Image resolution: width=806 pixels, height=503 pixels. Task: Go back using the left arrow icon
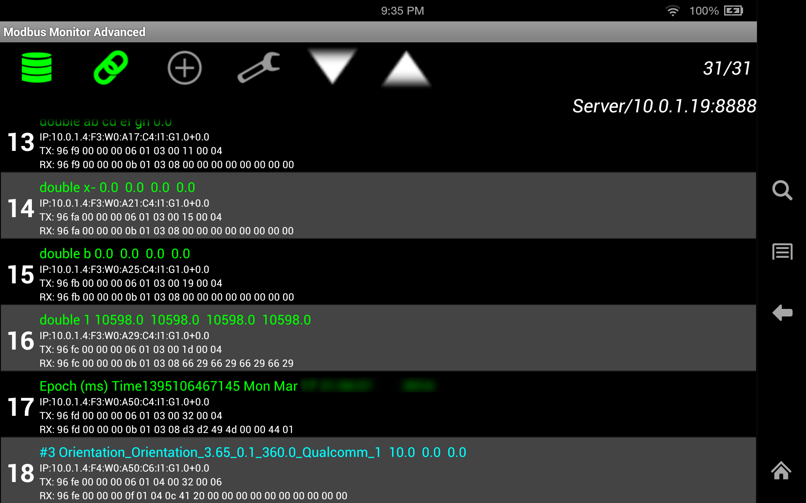tap(782, 313)
